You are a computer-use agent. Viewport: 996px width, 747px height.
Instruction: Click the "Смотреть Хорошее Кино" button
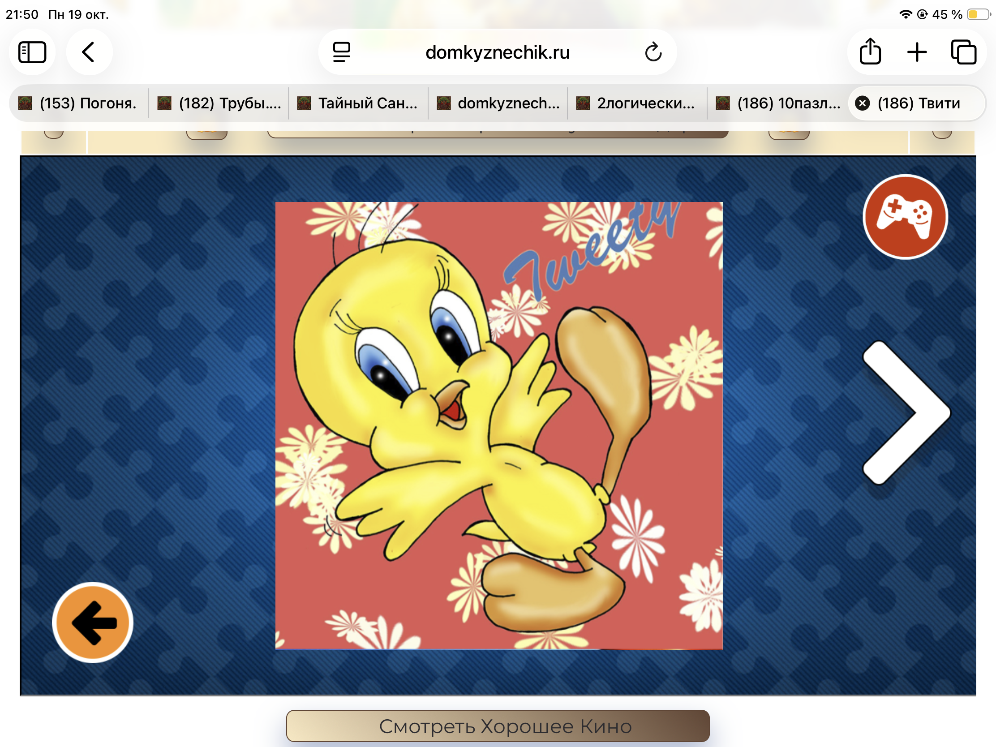[498, 726]
